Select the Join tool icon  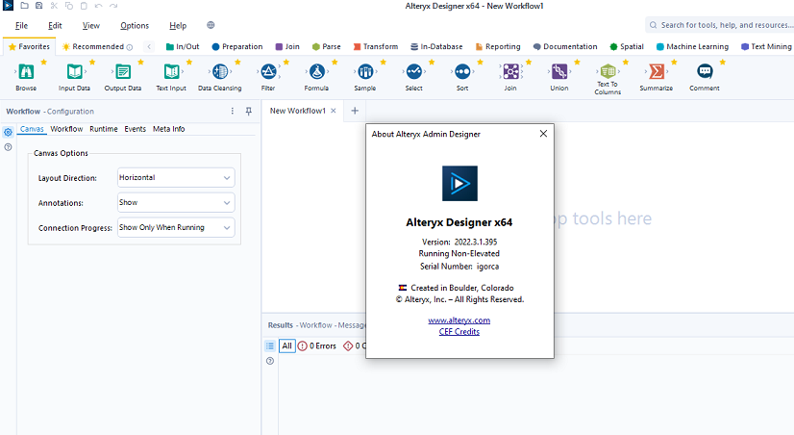click(510, 71)
